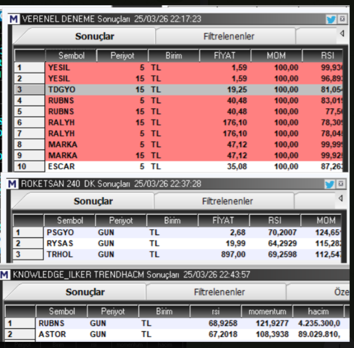
Task: Expand tab scroll arrow in ROKETSAN 240 DK window
Action: [x=340, y=198]
